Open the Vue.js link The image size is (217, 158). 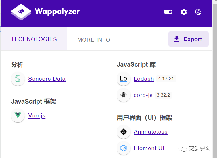click(x=37, y=115)
